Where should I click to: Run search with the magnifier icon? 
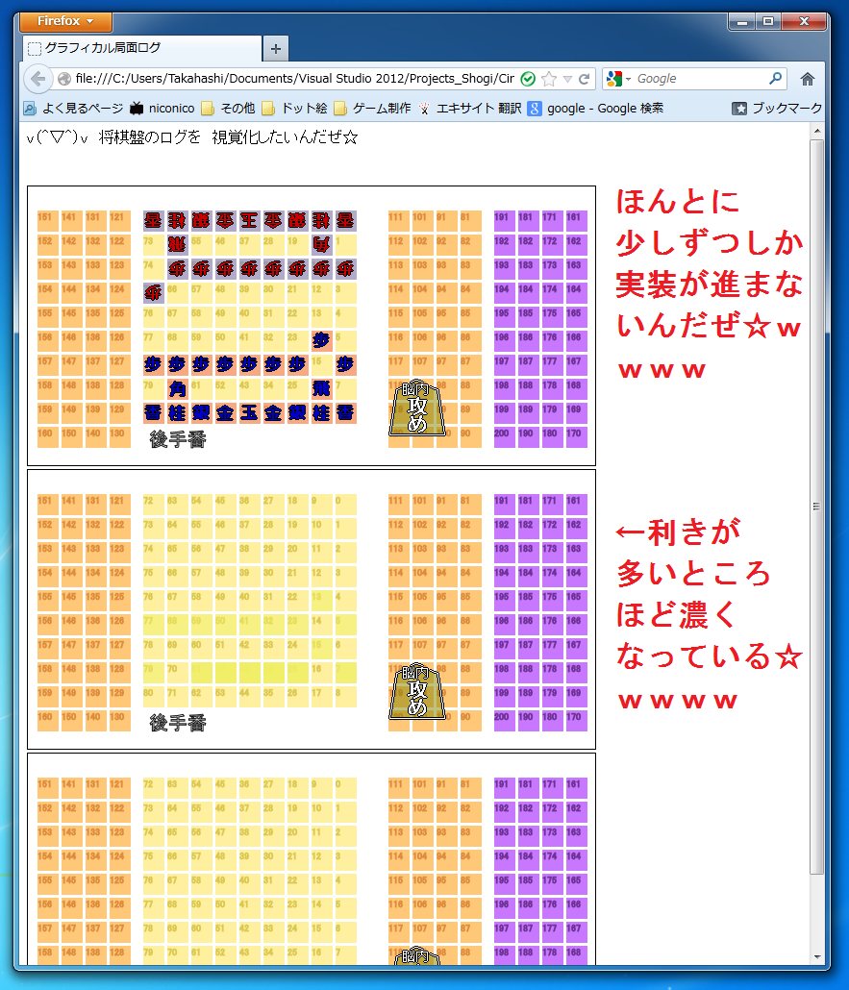click(776, 79)
